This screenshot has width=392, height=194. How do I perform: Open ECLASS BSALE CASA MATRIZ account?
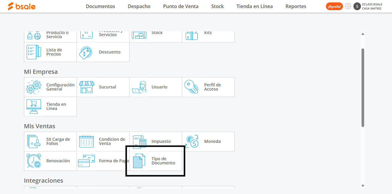click(372, 6)
